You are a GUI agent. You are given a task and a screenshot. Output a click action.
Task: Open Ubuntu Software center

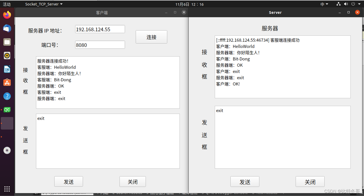[x=7, y=83]
